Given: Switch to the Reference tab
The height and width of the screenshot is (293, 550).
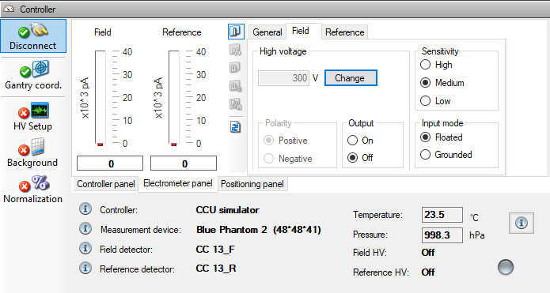Looking at the screenshot, I should [345, 32].
